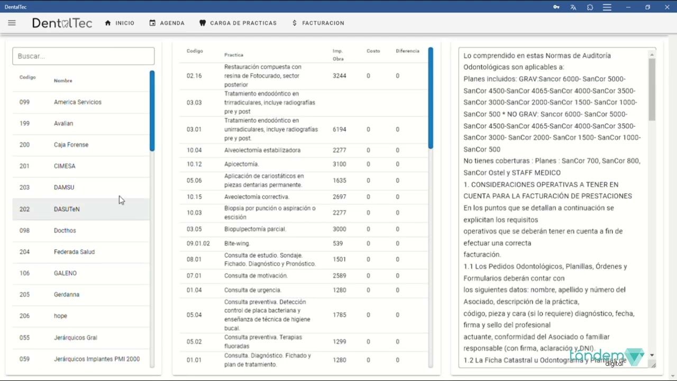Select Consulta de urgencia row
677x381 pixels.
pyautogui.click(x=304, y=290)
